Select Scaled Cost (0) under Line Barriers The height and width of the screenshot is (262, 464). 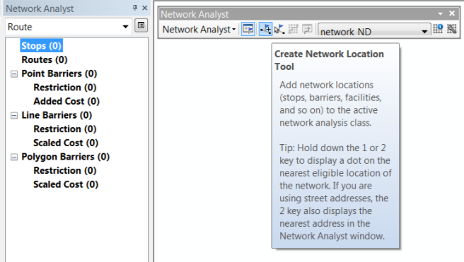point(66,143)
